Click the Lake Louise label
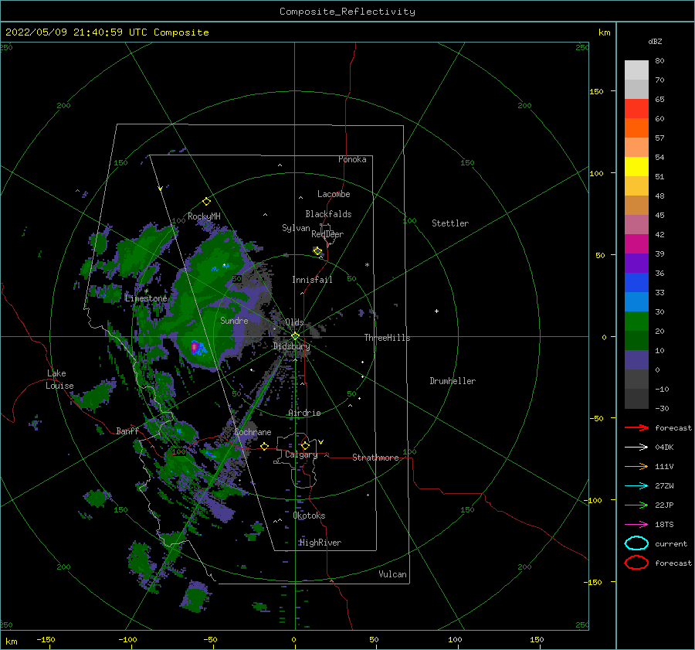The image size is (695, 650). pos(59,379)
